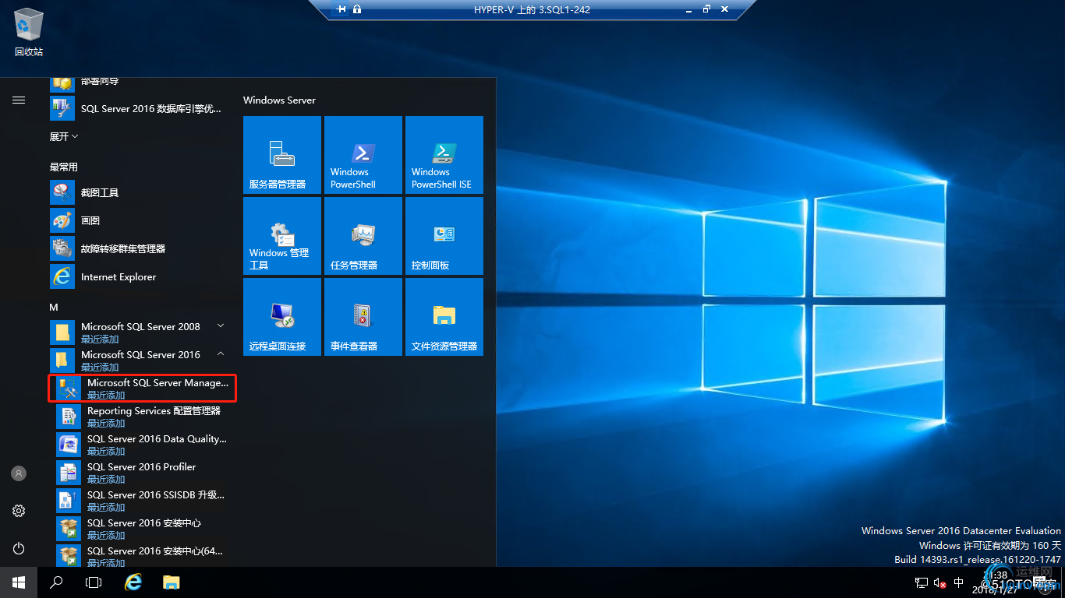Collapse the Microsoft SQL Server 2016 folder
The height and width of the screenshot is (598, 1065).
tap(140, 361)
